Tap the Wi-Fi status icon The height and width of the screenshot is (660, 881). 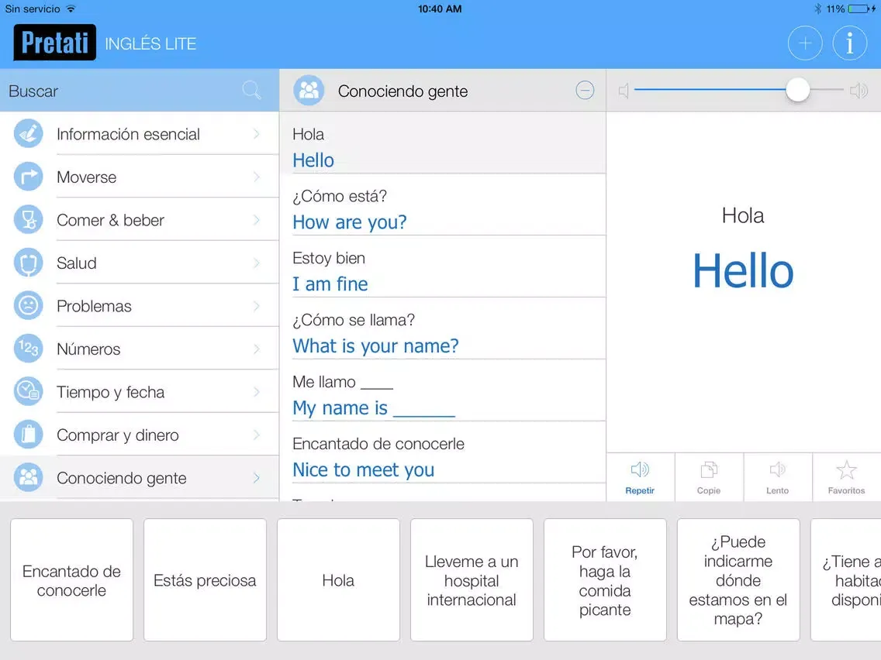[x=71, y=9]
